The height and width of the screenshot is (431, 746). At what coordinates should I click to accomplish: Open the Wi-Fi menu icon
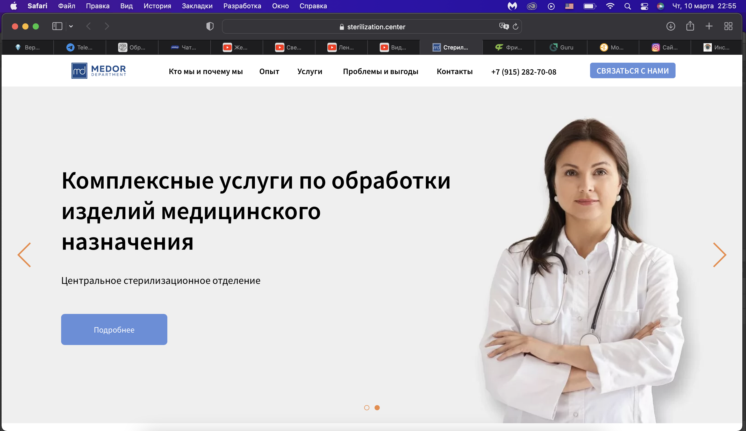click(x=610, y=6)
